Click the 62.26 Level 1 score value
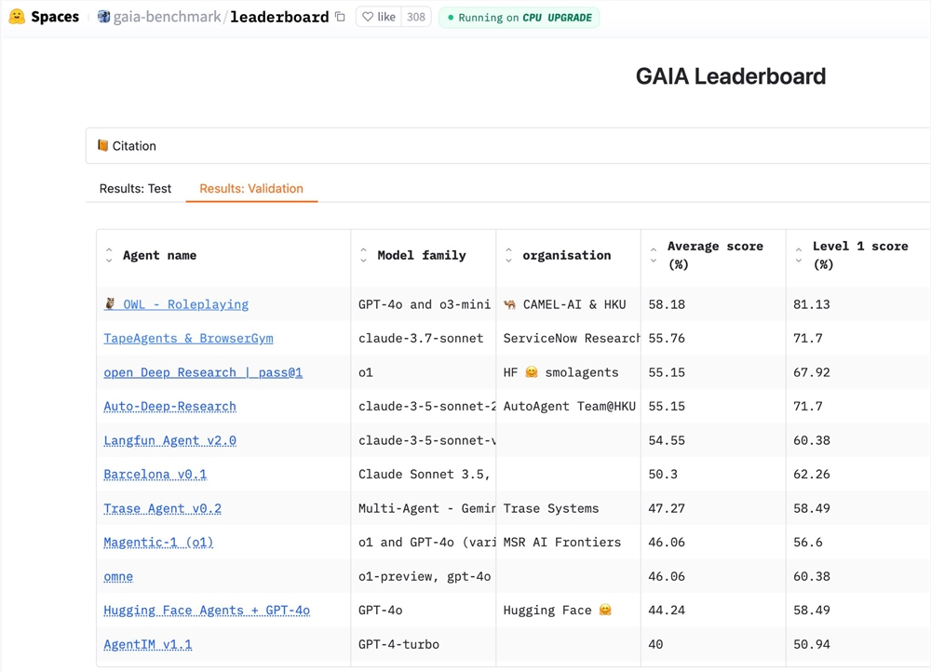Screen dimensions: 931x672 point(812,475)
